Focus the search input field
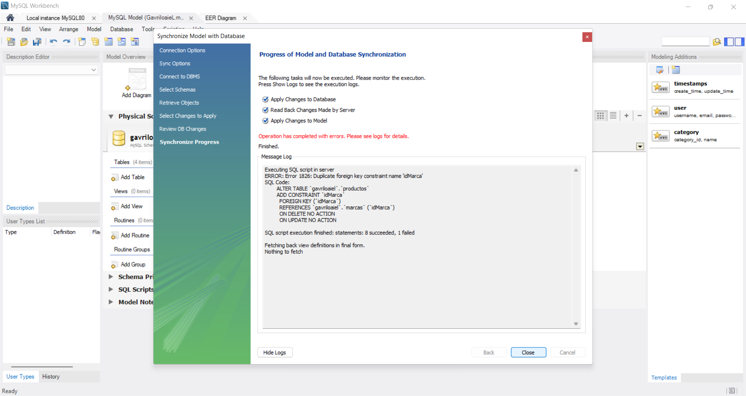The width and height of the screenshot is (746, 396). (x=685, y=42)
